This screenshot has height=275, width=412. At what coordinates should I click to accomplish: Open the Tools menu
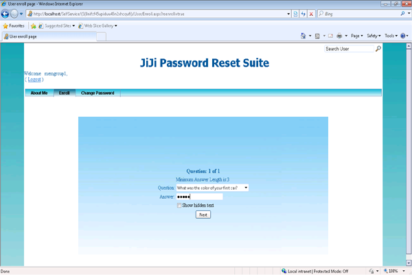coord(391,36)
